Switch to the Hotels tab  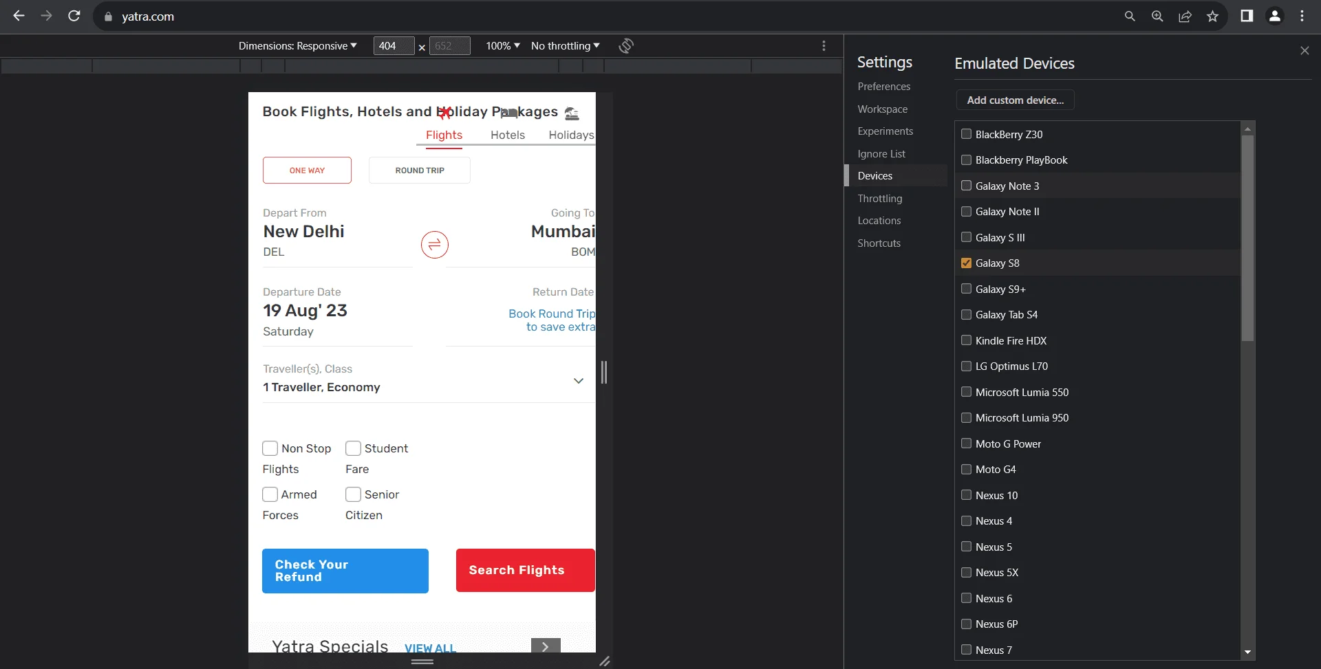(x=508, y=135)
